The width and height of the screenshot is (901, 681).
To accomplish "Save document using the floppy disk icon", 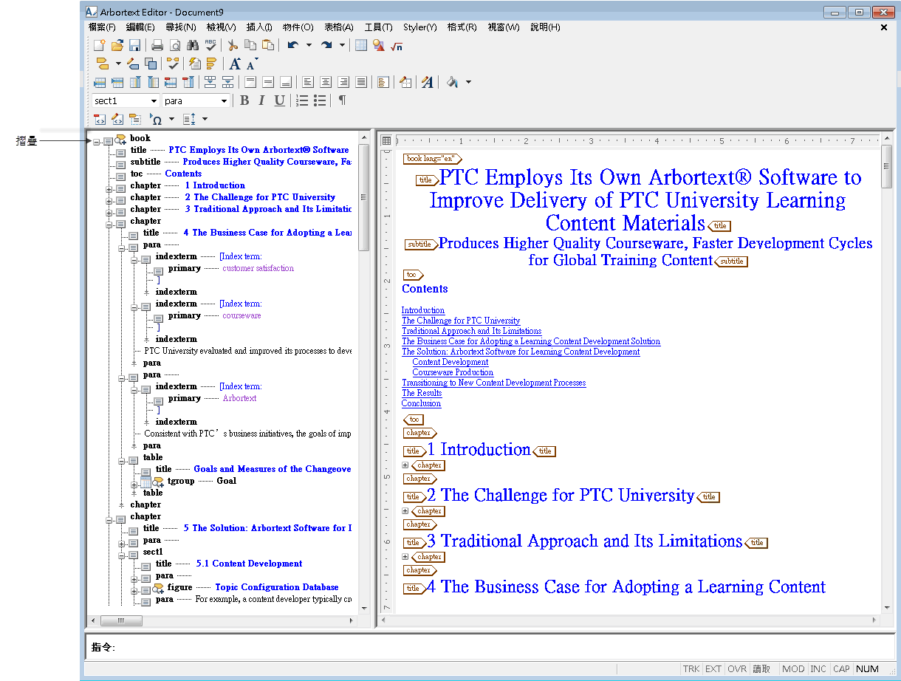I will click(x=134, y=45).
